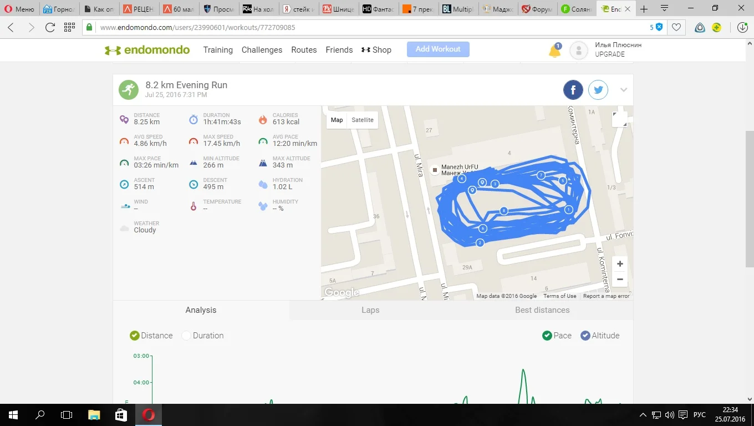Zoom in on the map
Image resolution: width=754 pixels, height=426 pixels.
(x=620, y=263)
